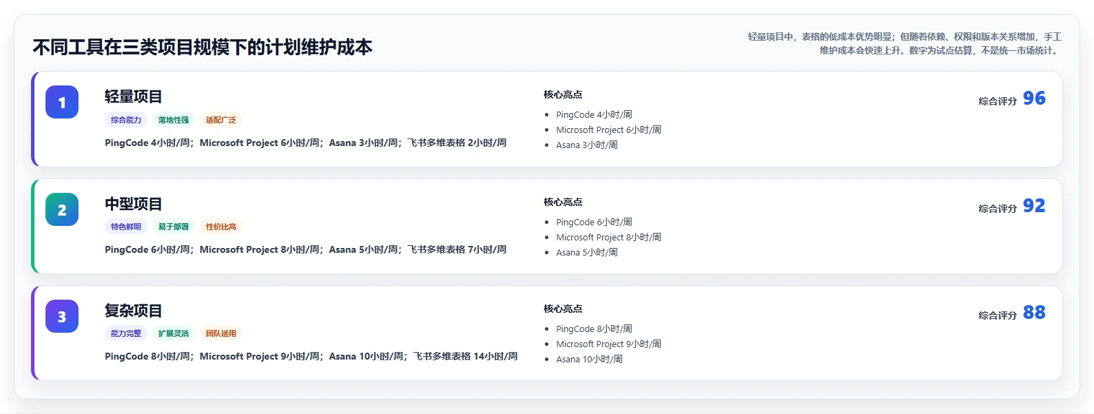Click the rank 3 number badge

62,316
